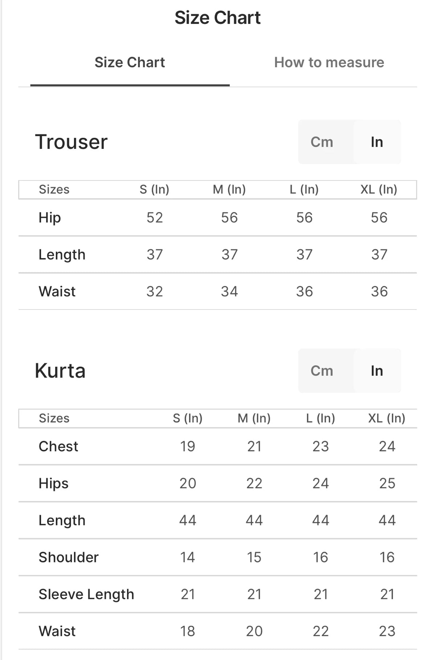This screenshot has width=431, height=660.
Task: Click Kurta Waist value 18 for size S
Action: coord(188,631)
